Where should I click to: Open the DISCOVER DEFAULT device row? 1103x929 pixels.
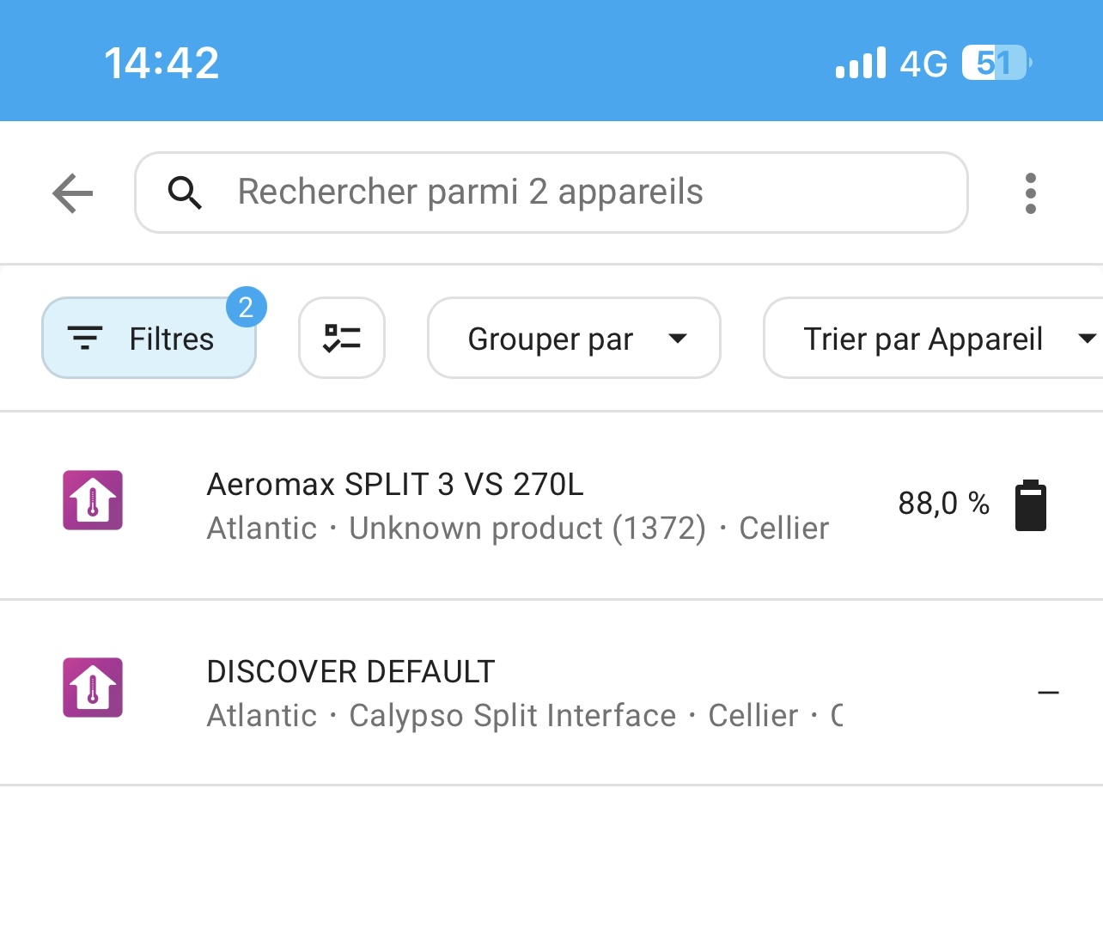click(x=551, y=693)
